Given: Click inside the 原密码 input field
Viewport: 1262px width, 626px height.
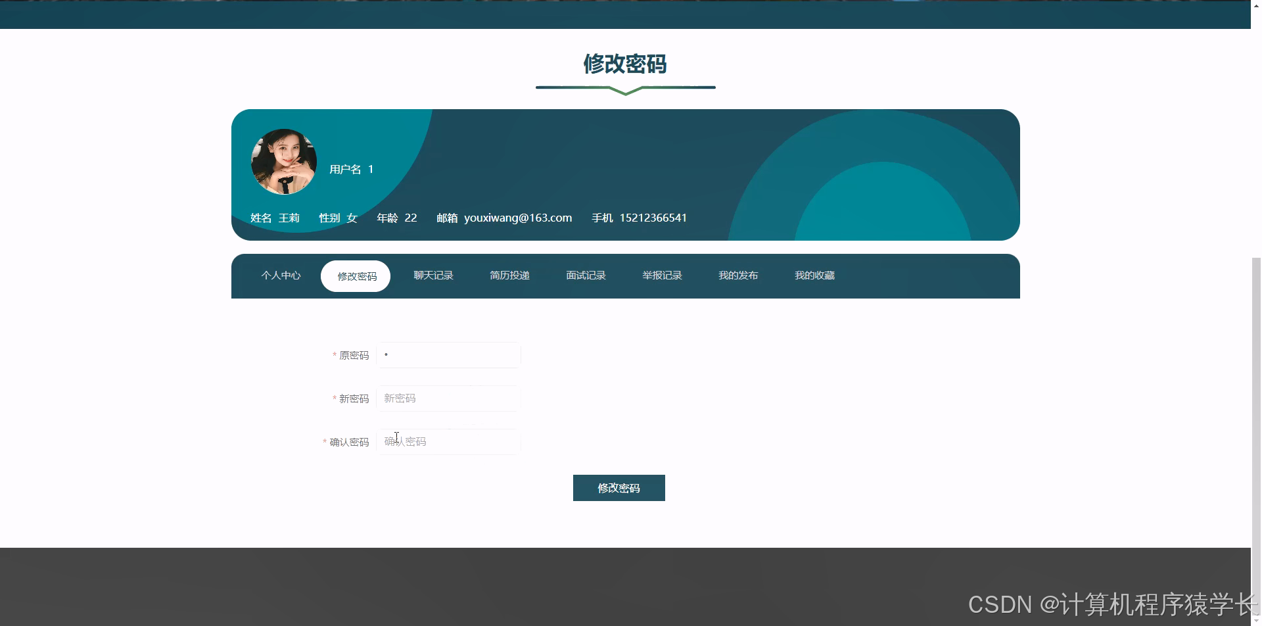Looking at the screenshot, I should (448, 354).
